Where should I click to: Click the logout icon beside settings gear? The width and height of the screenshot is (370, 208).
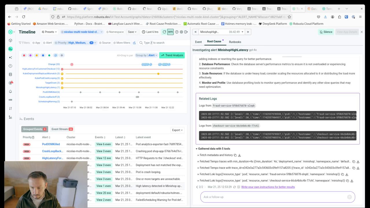(x=186, y=32)
